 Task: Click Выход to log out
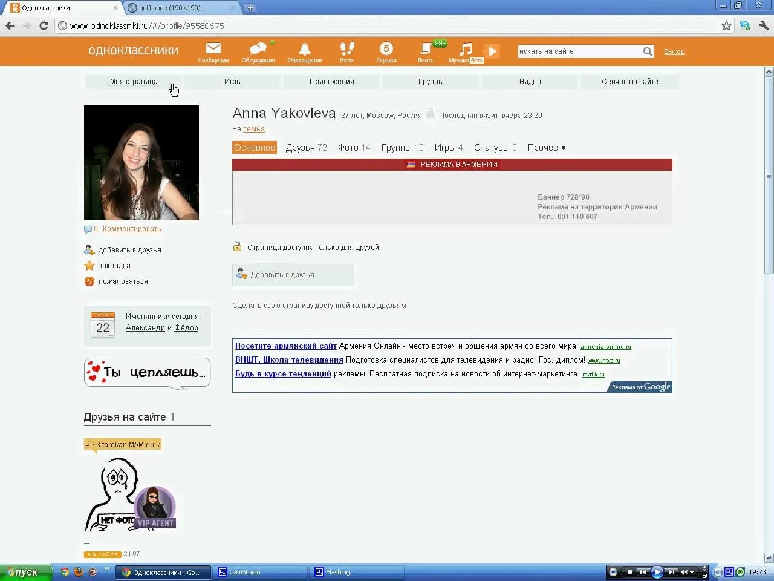click(674, 52)
